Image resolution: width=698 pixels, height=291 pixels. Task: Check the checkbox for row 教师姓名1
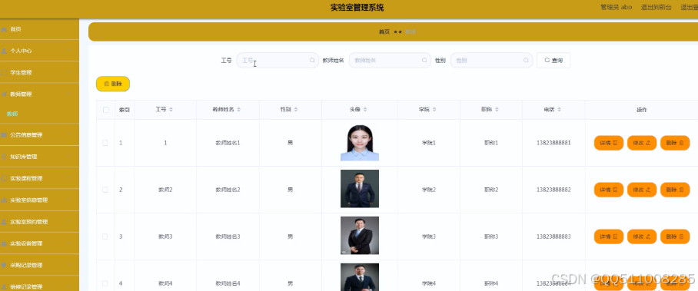point(105,143)
